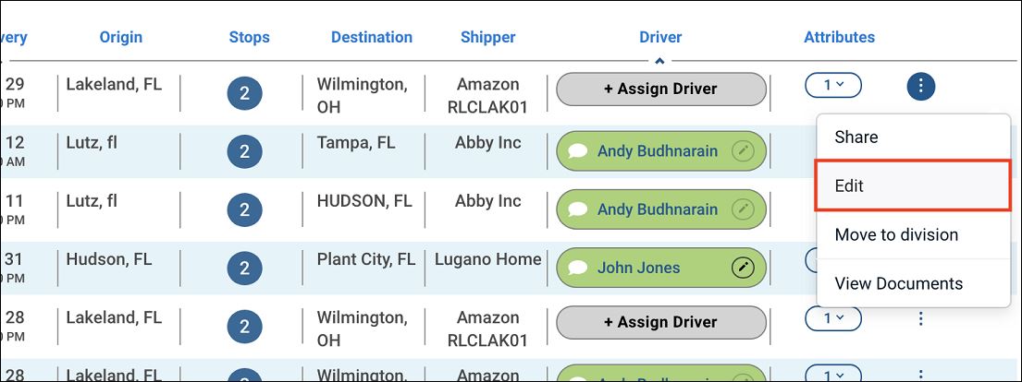Click the edit pencil next to John Jones
Image resolution: width=1022 pixels, height=382 pixels.
743,268
